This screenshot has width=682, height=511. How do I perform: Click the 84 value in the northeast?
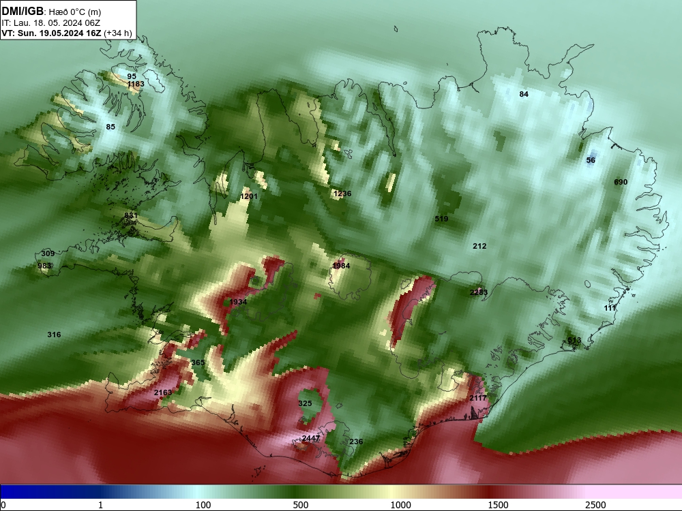pos(524,94)
